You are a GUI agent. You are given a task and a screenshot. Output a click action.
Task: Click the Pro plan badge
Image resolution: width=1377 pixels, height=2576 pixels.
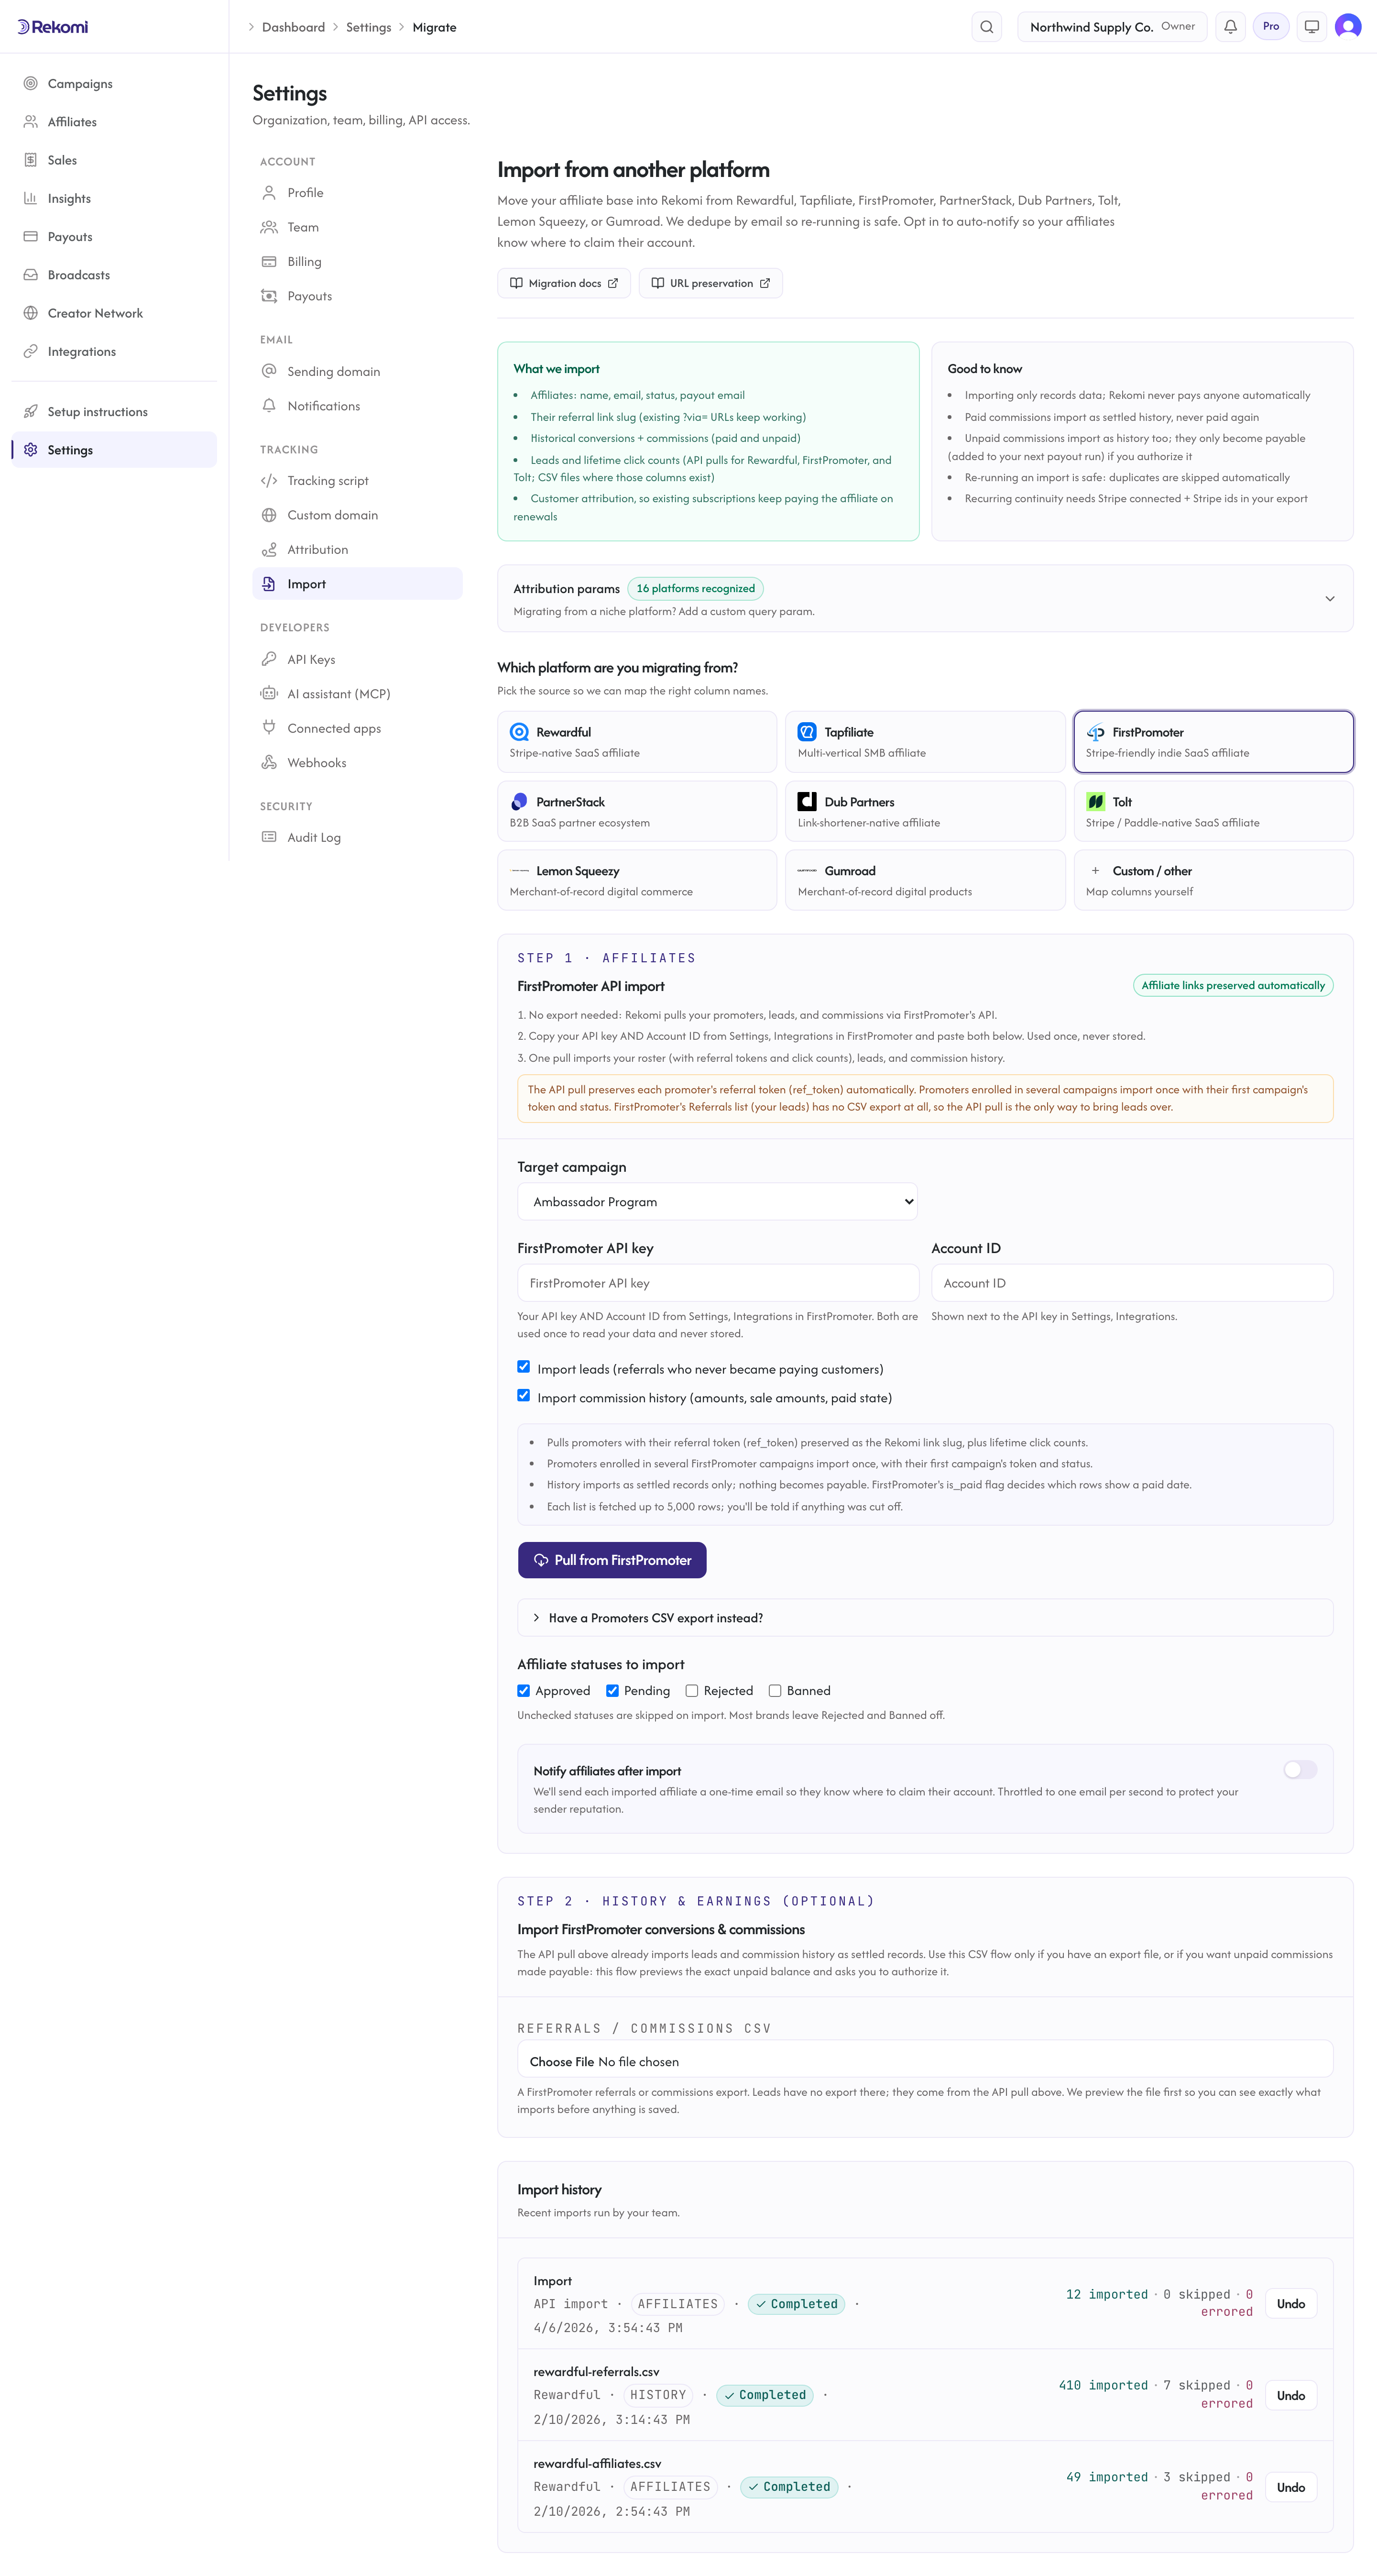pos(1270,27)
